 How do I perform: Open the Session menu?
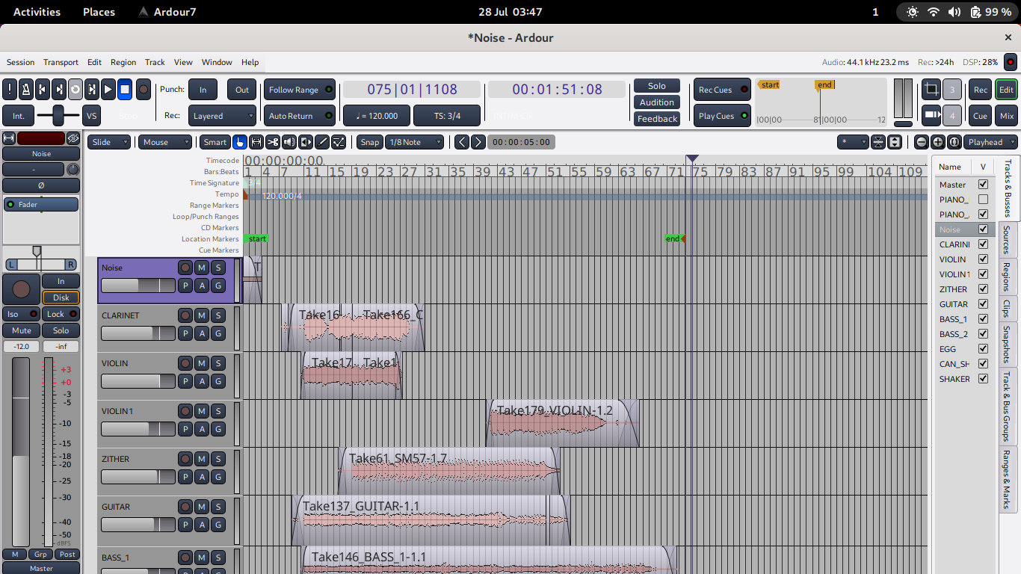click(x=20, y=62)
